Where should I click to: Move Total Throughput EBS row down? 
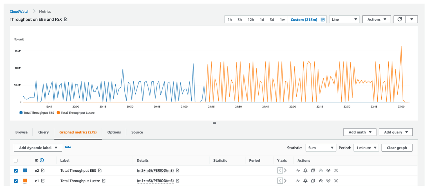click(328, 171)
